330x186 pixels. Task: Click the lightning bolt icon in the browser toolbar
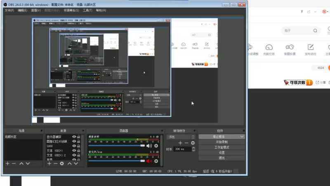302,12
